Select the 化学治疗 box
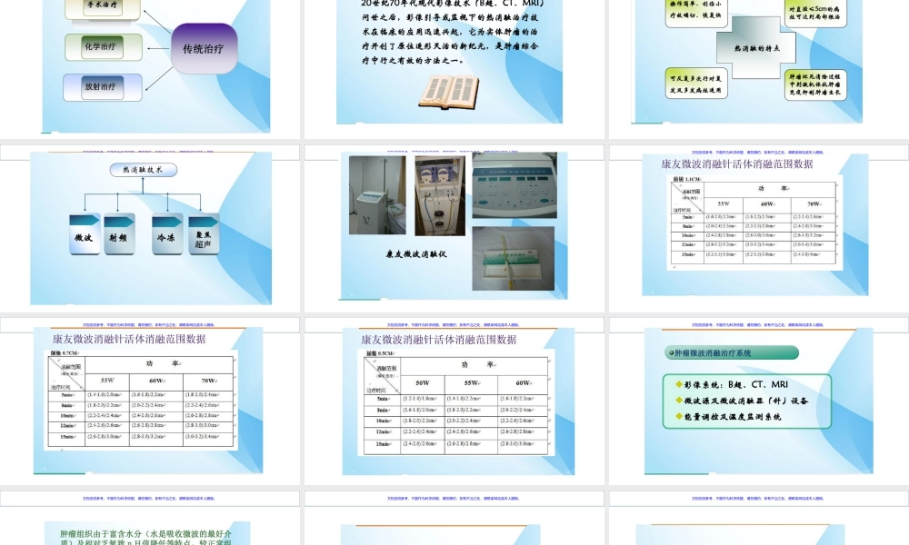909x545 pixels. click(x=103, y=47)
